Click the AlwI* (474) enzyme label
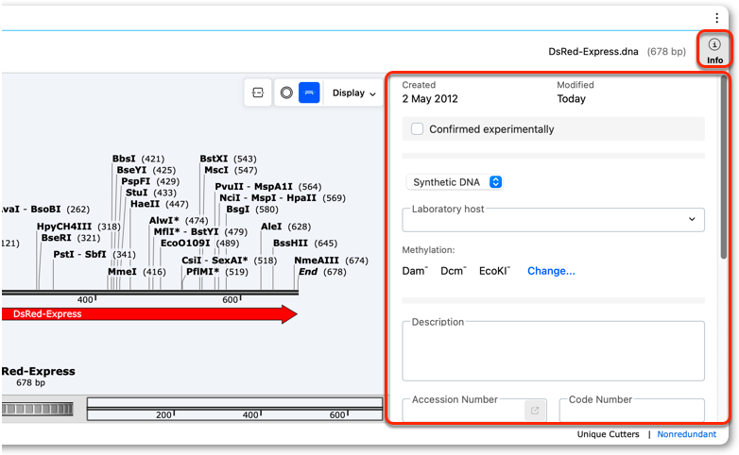 [x=179, y=221]
